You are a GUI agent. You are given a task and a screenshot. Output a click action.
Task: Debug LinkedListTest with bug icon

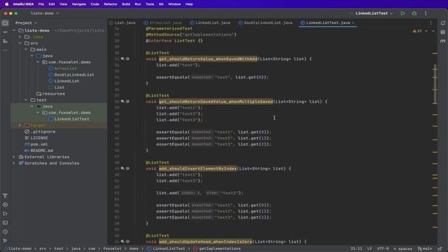tap(414, 13)
